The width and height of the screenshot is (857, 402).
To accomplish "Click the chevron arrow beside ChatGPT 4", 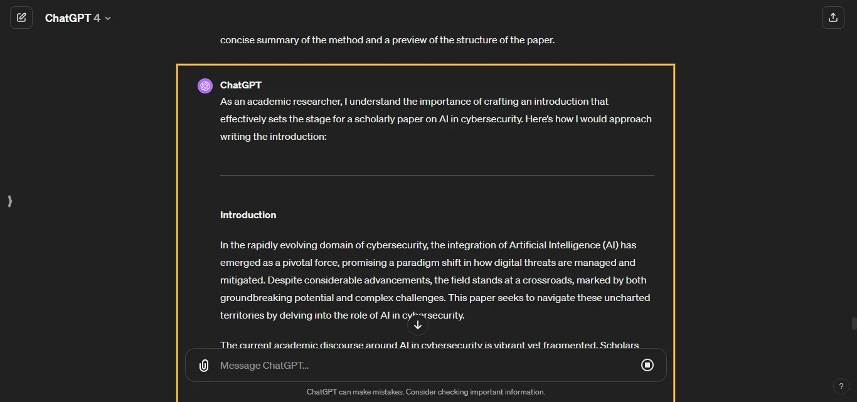I will (x=108, y=19).
